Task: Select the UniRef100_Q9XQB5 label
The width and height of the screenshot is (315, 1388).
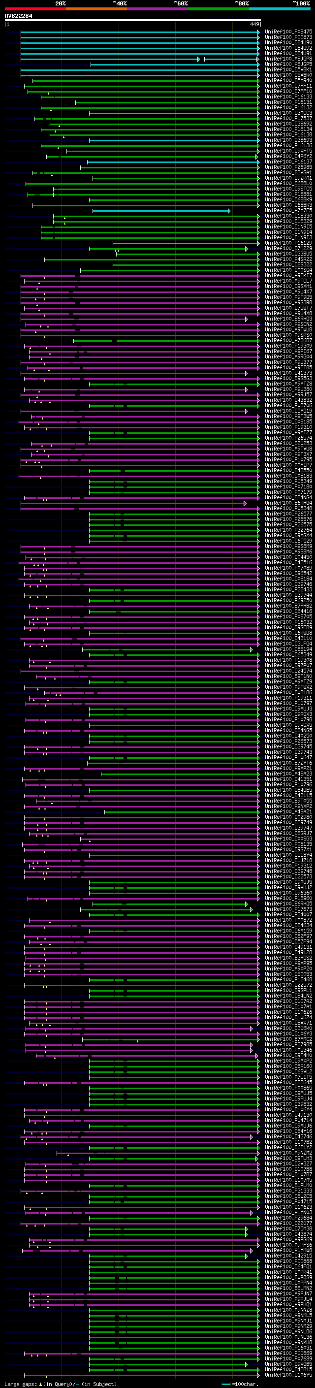Action: tap(288, 1364)
